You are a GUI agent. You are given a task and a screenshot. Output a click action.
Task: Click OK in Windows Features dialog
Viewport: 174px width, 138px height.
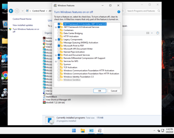(x=100, y=91)
